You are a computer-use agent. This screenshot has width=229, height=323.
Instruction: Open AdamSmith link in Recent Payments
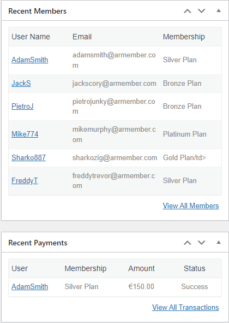(29, 287)
